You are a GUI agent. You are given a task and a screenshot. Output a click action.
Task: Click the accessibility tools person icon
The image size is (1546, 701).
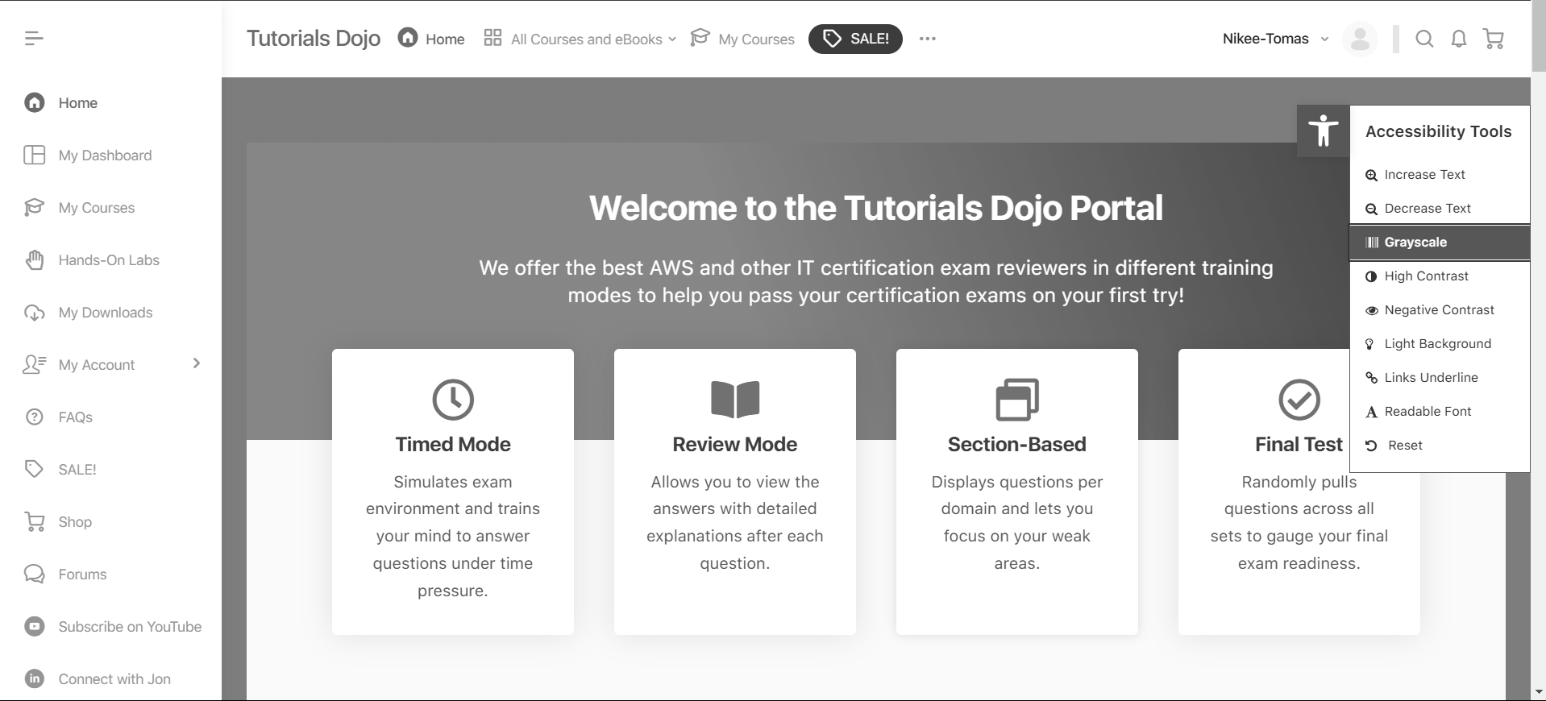click(1323, 131)
